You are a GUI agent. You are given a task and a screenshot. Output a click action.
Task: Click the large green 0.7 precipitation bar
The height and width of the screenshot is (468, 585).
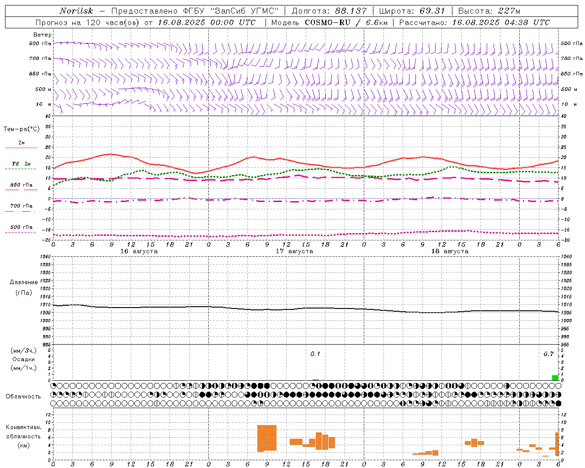555,378
